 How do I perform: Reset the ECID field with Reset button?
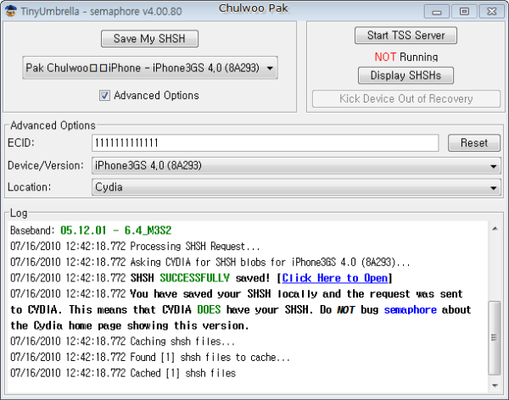pyautogui.click(x=474, y=142)
